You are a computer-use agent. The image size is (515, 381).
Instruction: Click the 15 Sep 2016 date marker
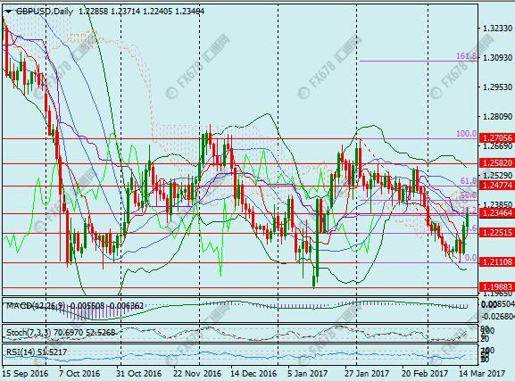tap(25, 374)
